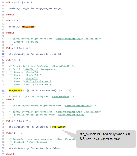Follow <Root>/In3 link on line 60
137x156 pixels.
(32, 78)
